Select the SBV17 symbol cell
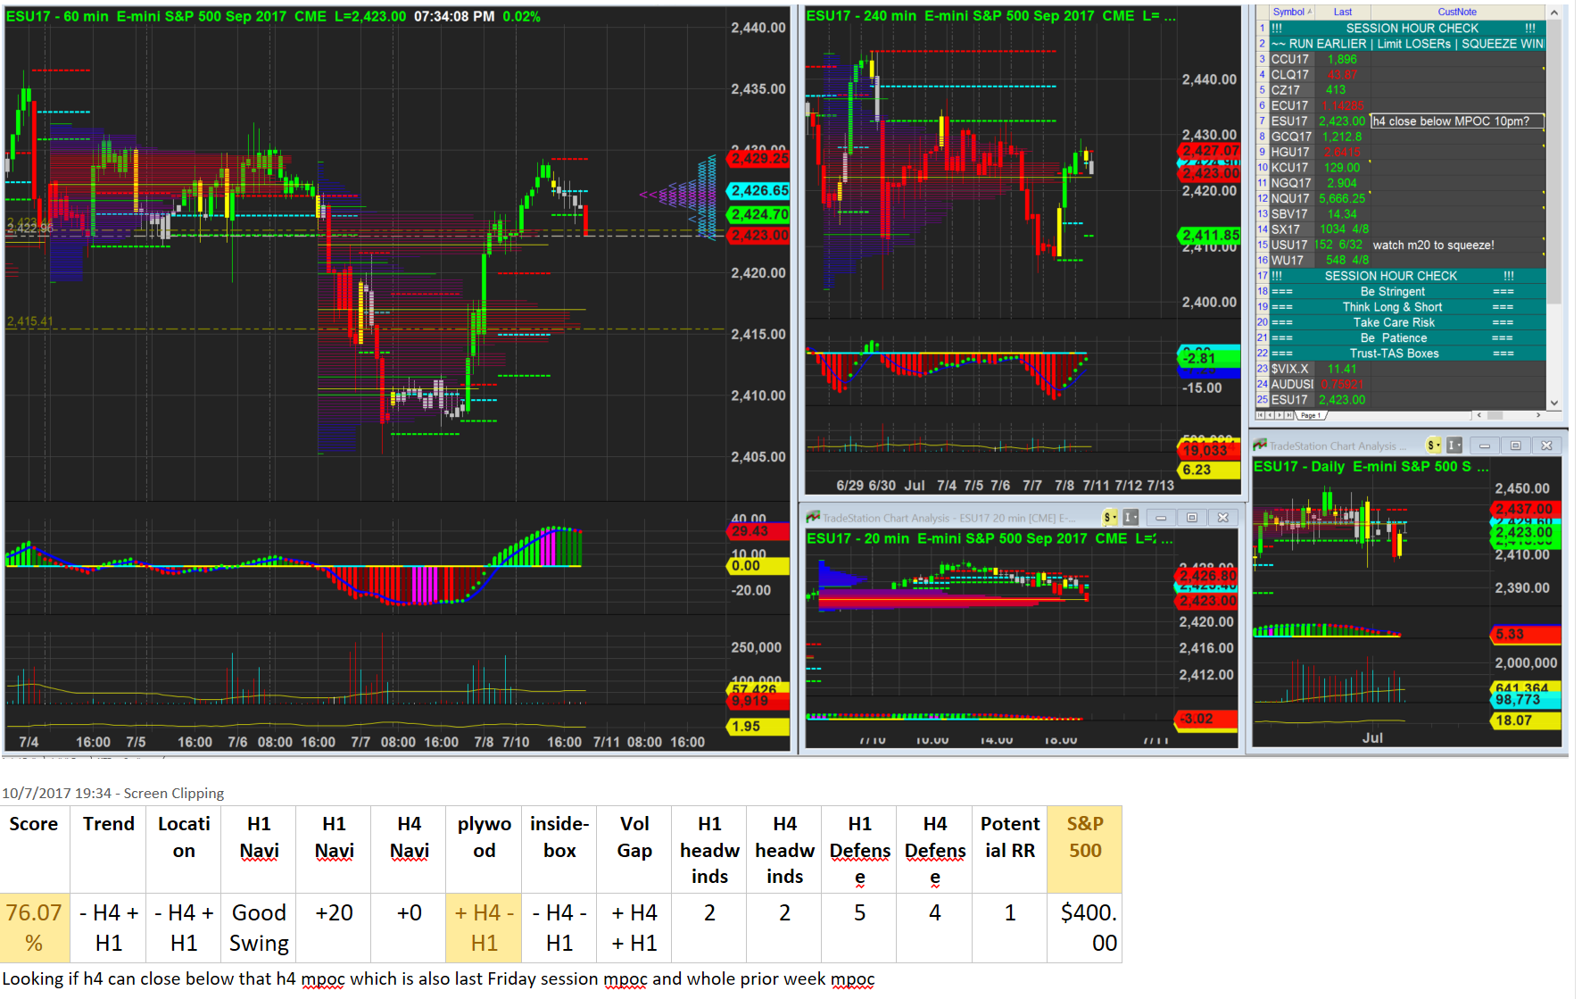Viewport: 1582px width, 999px height. (1290, 214)
